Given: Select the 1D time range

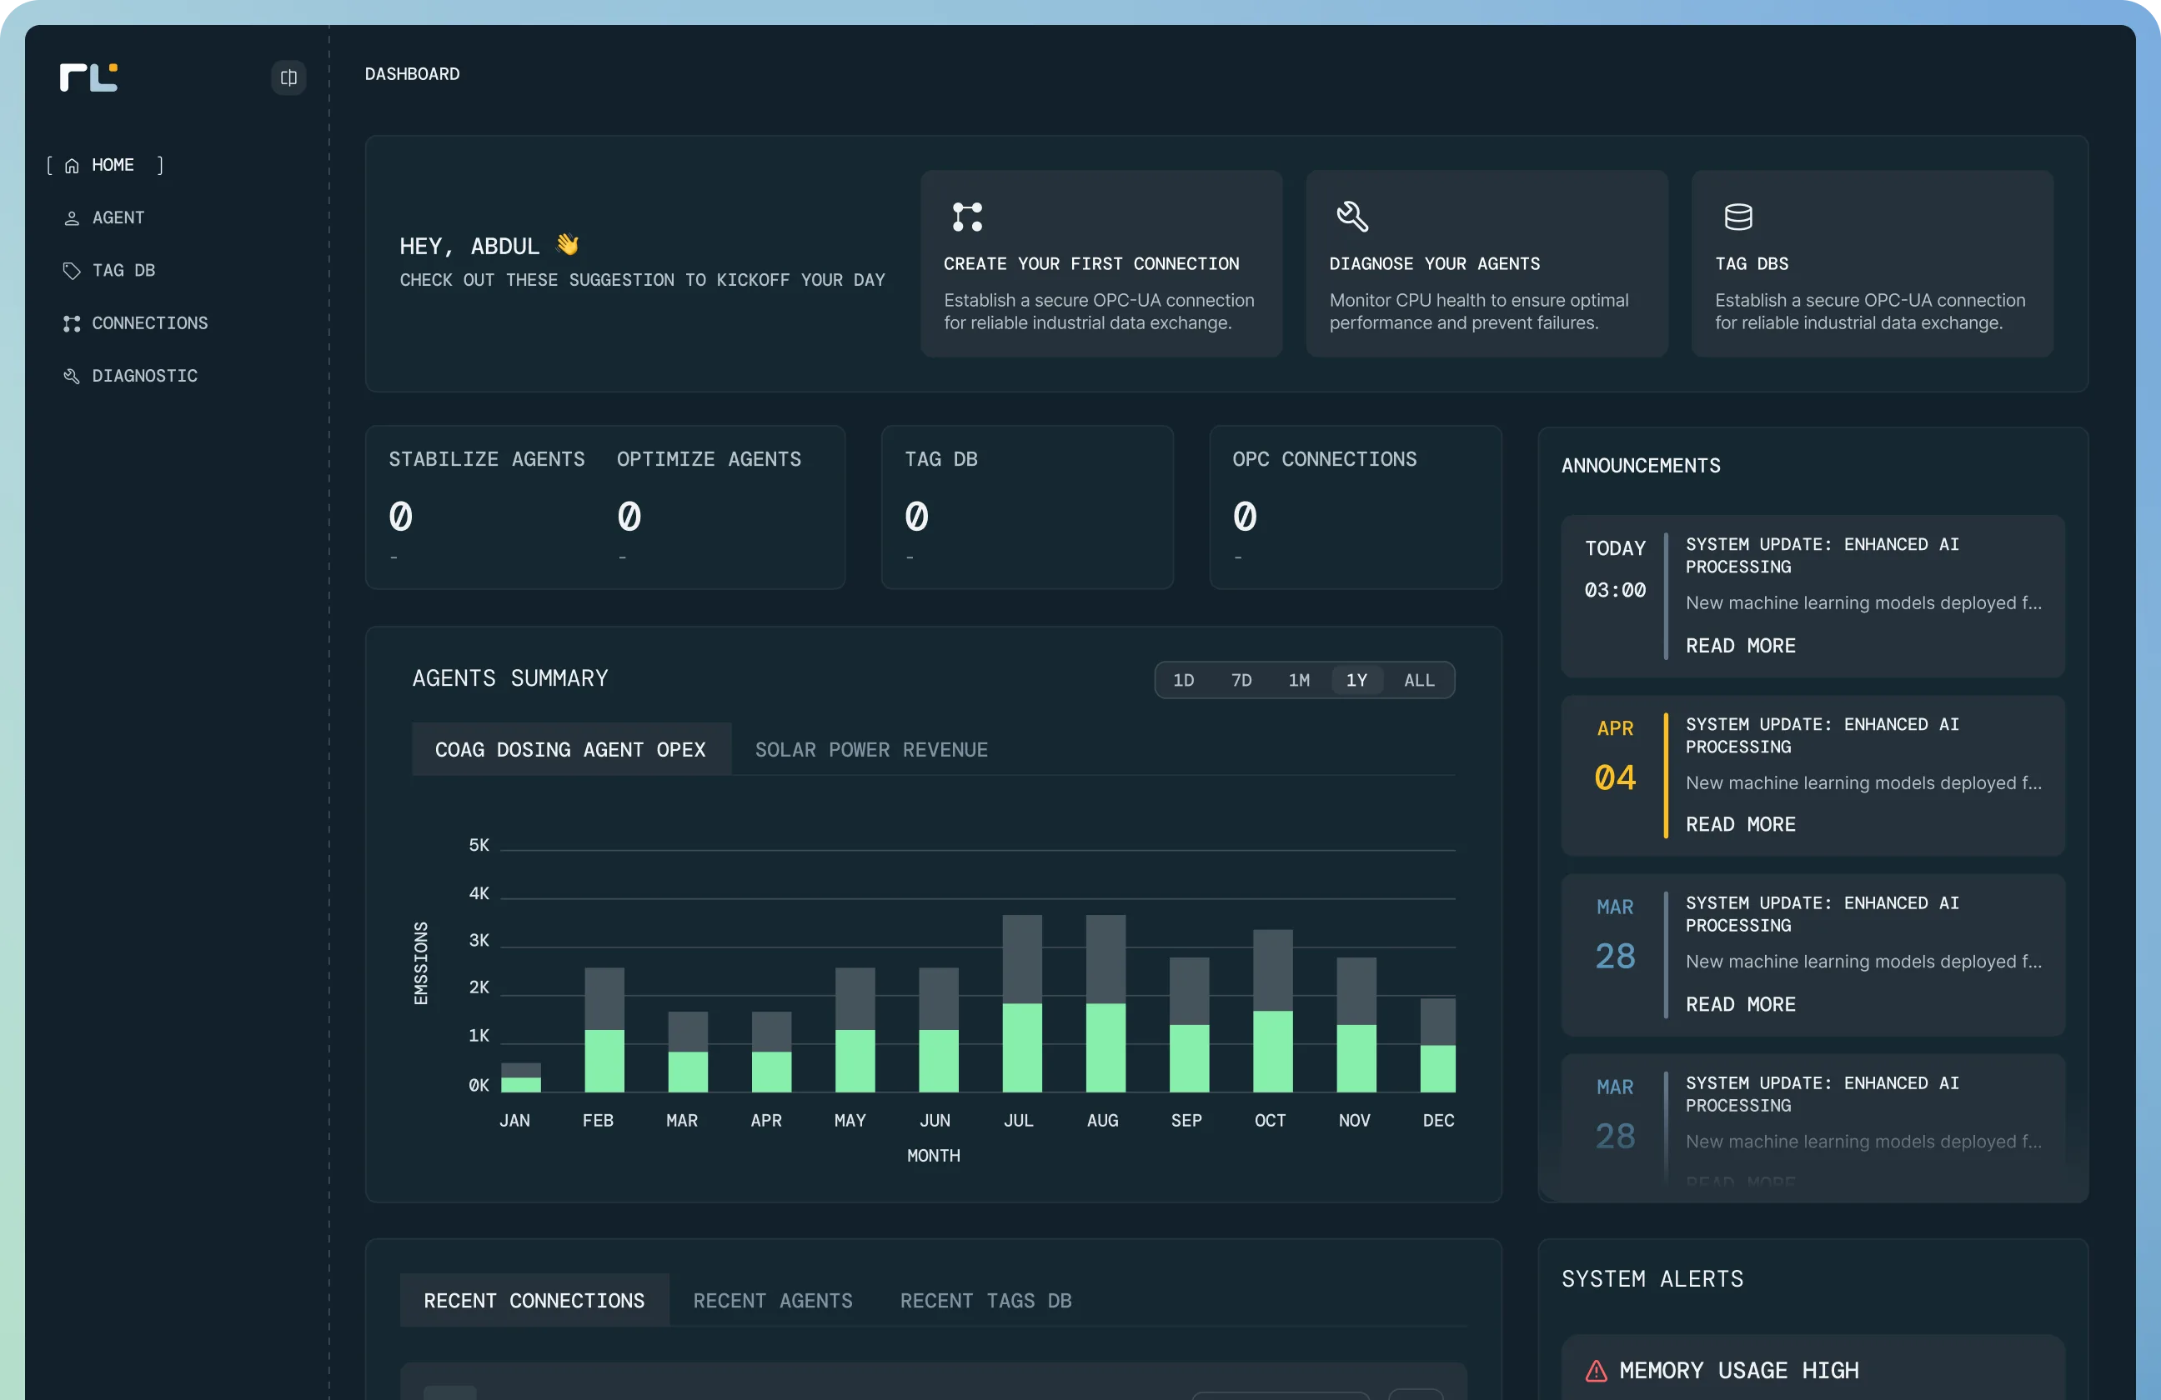Looking at the screenshot, I should coord(1183,680).
